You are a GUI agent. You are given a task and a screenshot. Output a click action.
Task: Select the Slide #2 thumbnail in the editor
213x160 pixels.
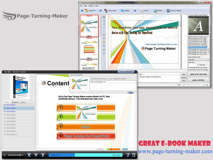coord(89,48)
